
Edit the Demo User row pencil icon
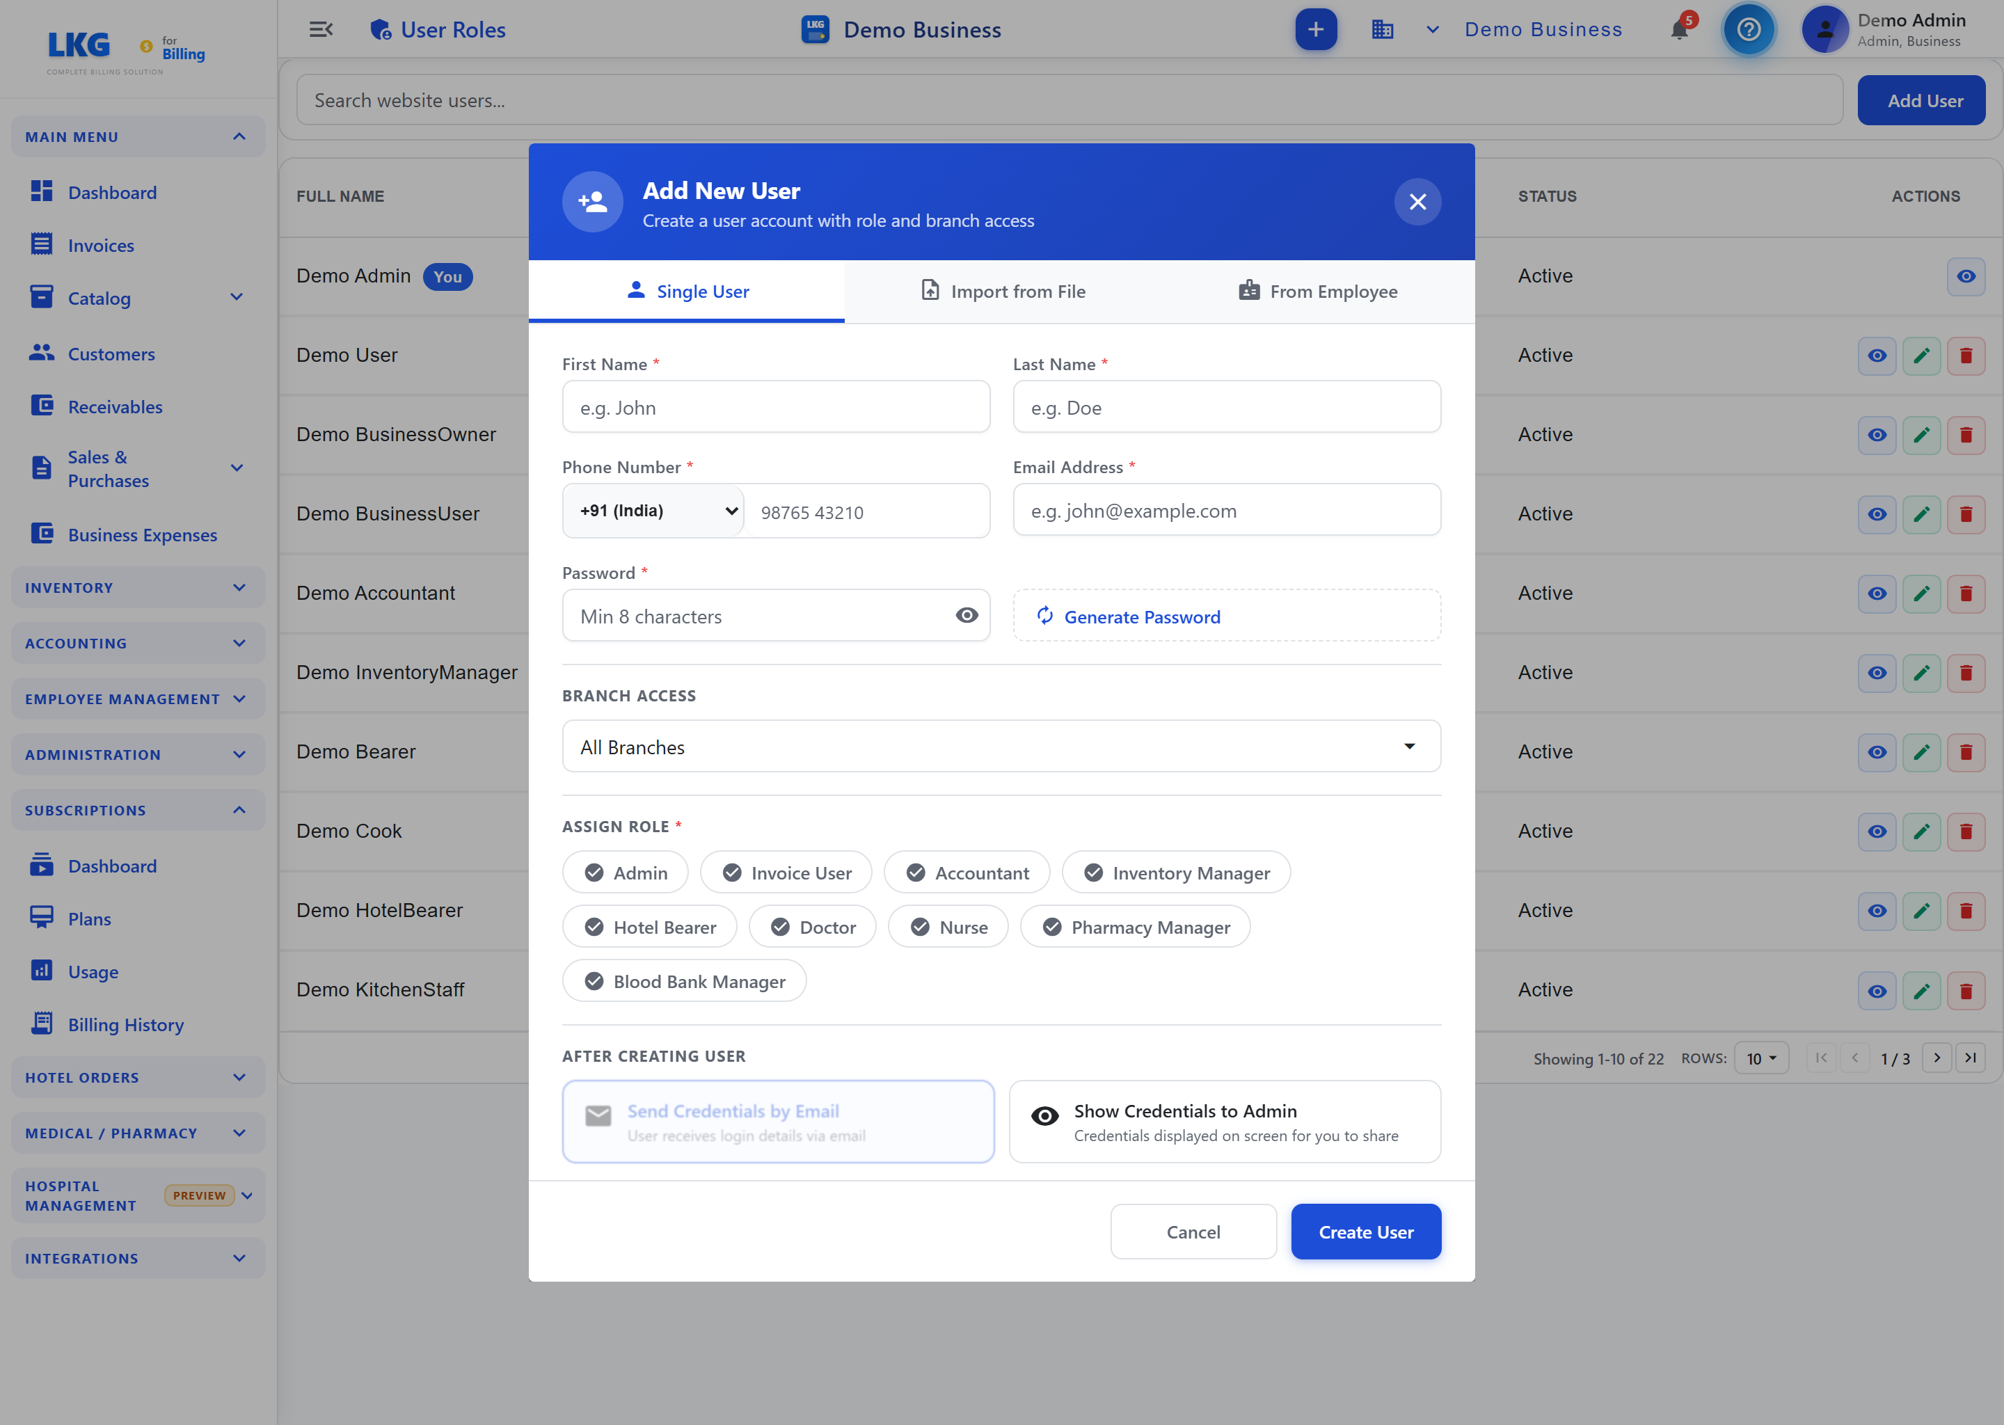pos(1921,356)
